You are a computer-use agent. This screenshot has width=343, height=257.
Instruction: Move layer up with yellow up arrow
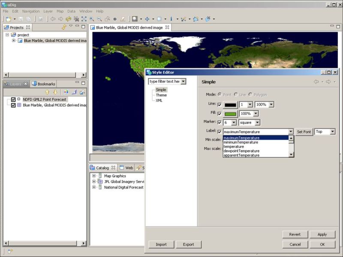(47, 92)
